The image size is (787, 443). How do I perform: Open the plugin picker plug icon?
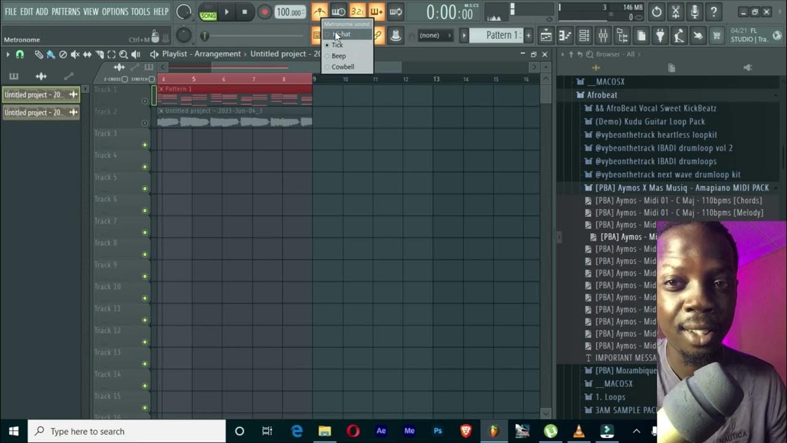[x=660, y=36]
